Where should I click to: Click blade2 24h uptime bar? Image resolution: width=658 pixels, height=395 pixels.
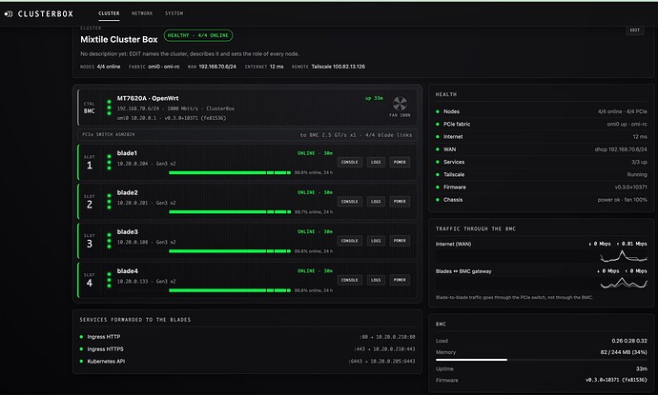tap(230, 212)
